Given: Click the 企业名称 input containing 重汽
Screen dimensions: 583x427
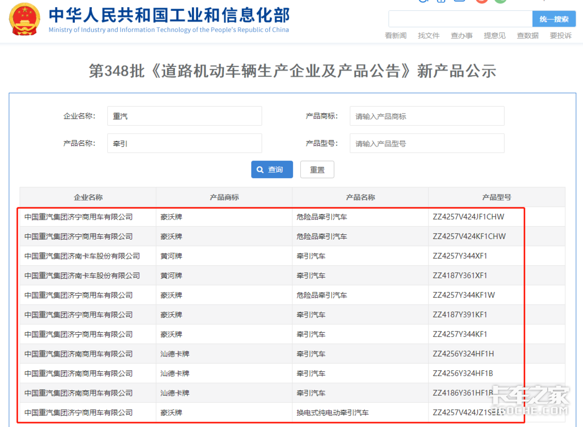Looking at the screenshot, I should point(185,116).
